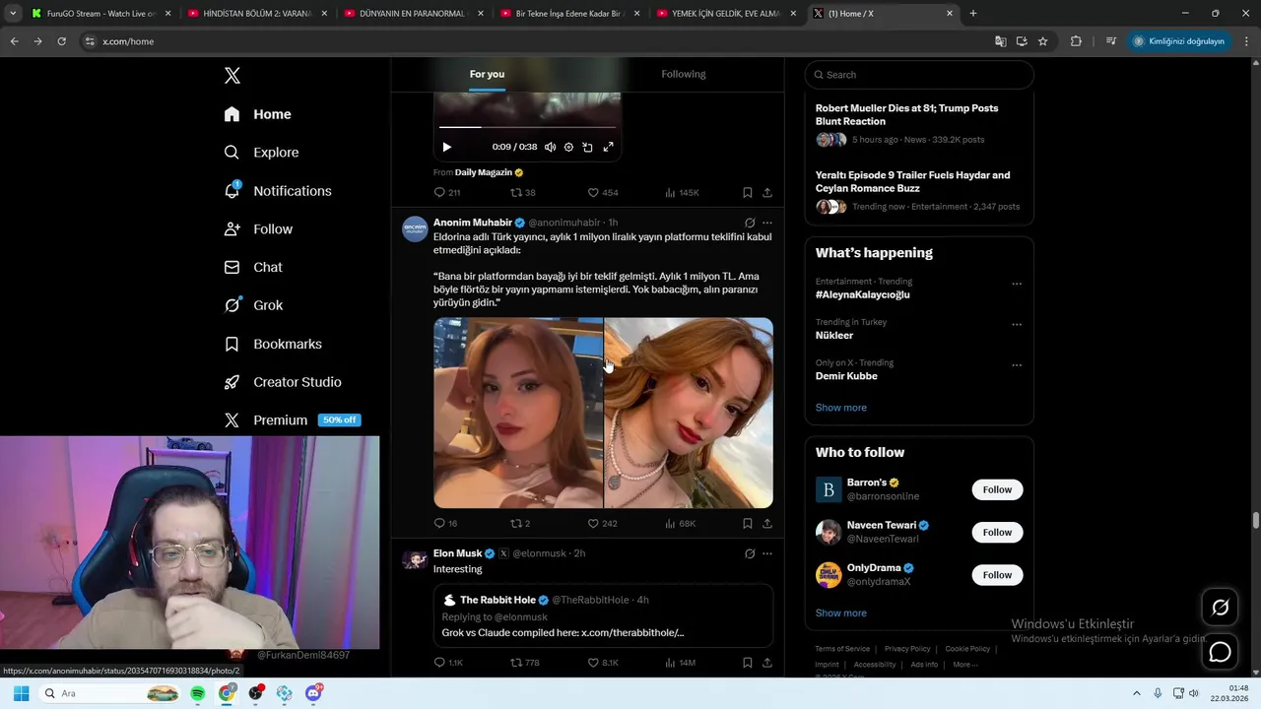Bookmark this page with the star icon
The height and width of the screenshot is (709, 1261).
(x=1042, y=41)
